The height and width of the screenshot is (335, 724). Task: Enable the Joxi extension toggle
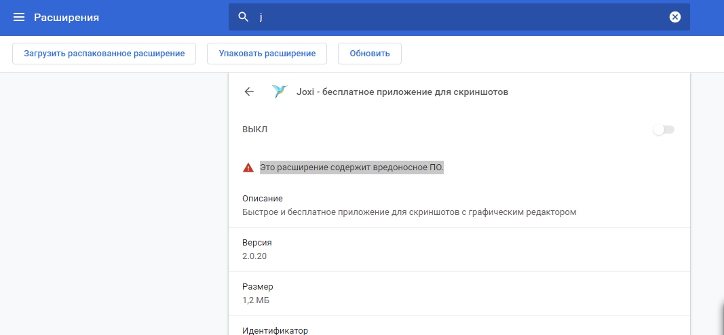tap(663, 130)
